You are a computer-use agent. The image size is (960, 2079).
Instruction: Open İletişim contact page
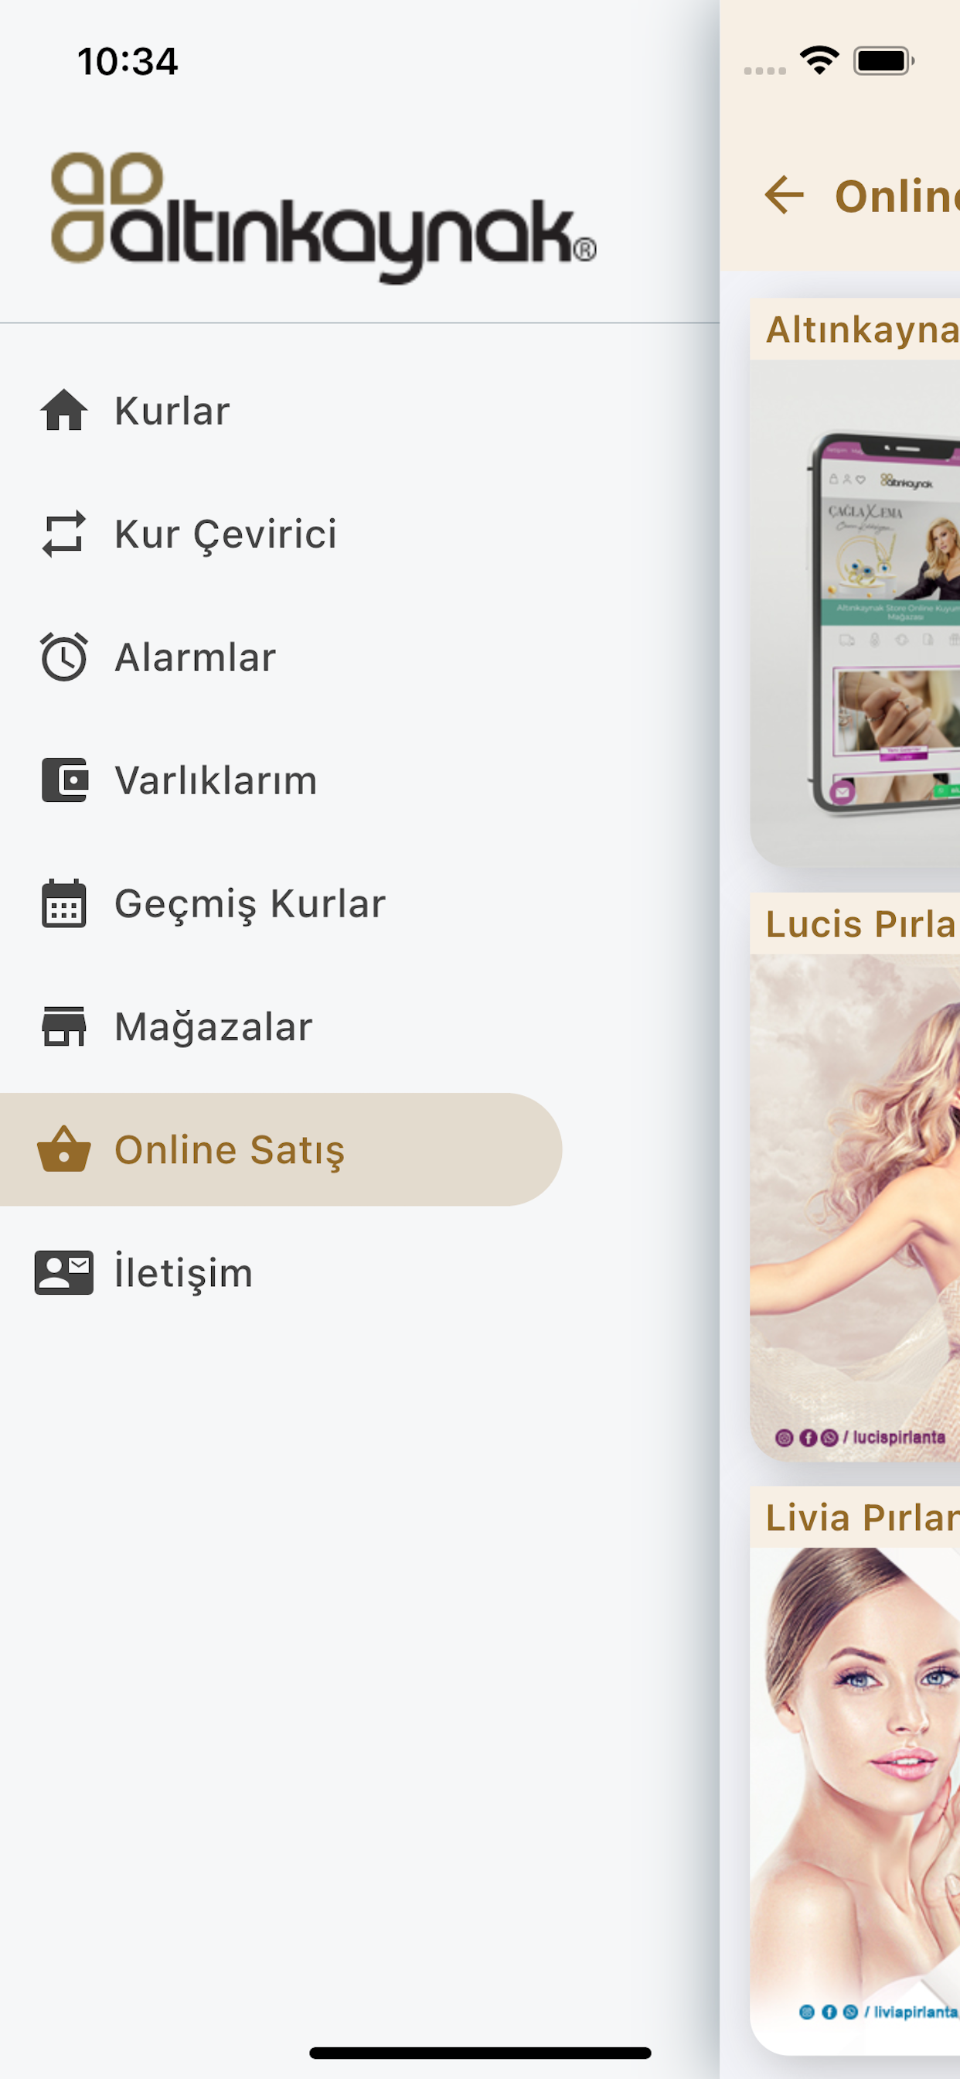coord(281,1273)
